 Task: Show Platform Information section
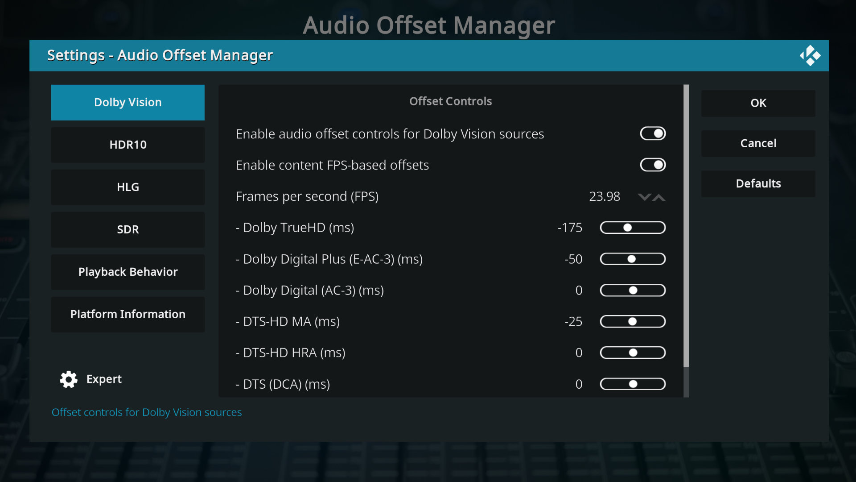tap(128, 314)
